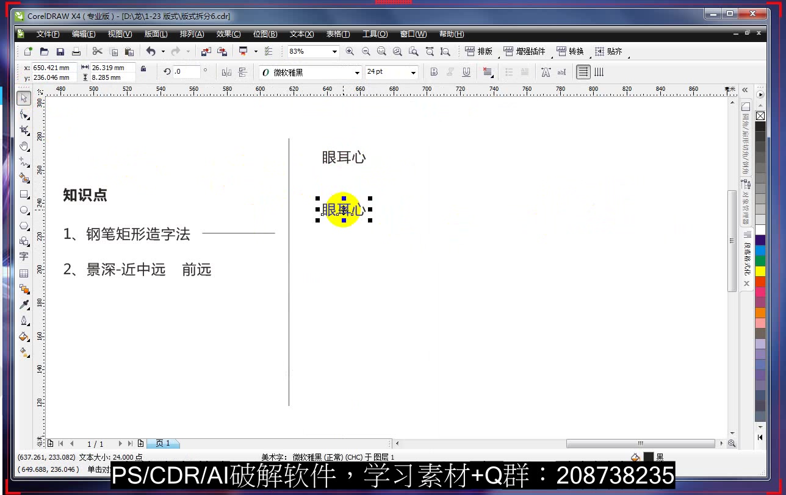Screen dimensions: 786x495
Task: Open the font size 24 pt dropdown
Action: pyautogui.click(x=413, y=73)
